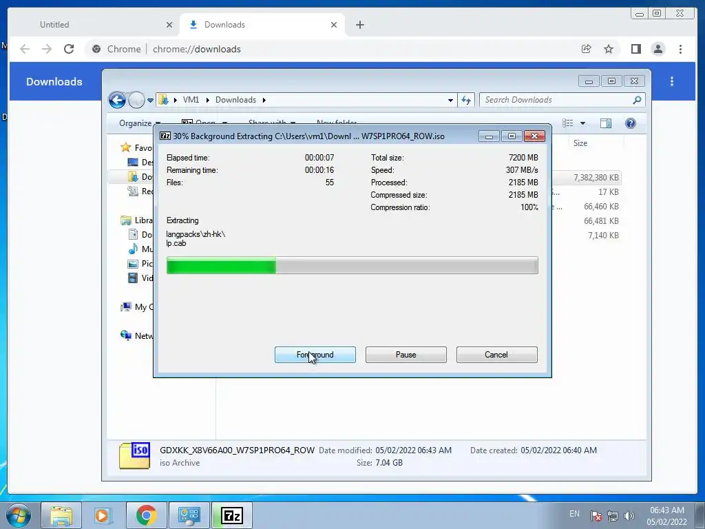
Task: Switch to 7-Zip from the taskbar
Action: (232, 515)
